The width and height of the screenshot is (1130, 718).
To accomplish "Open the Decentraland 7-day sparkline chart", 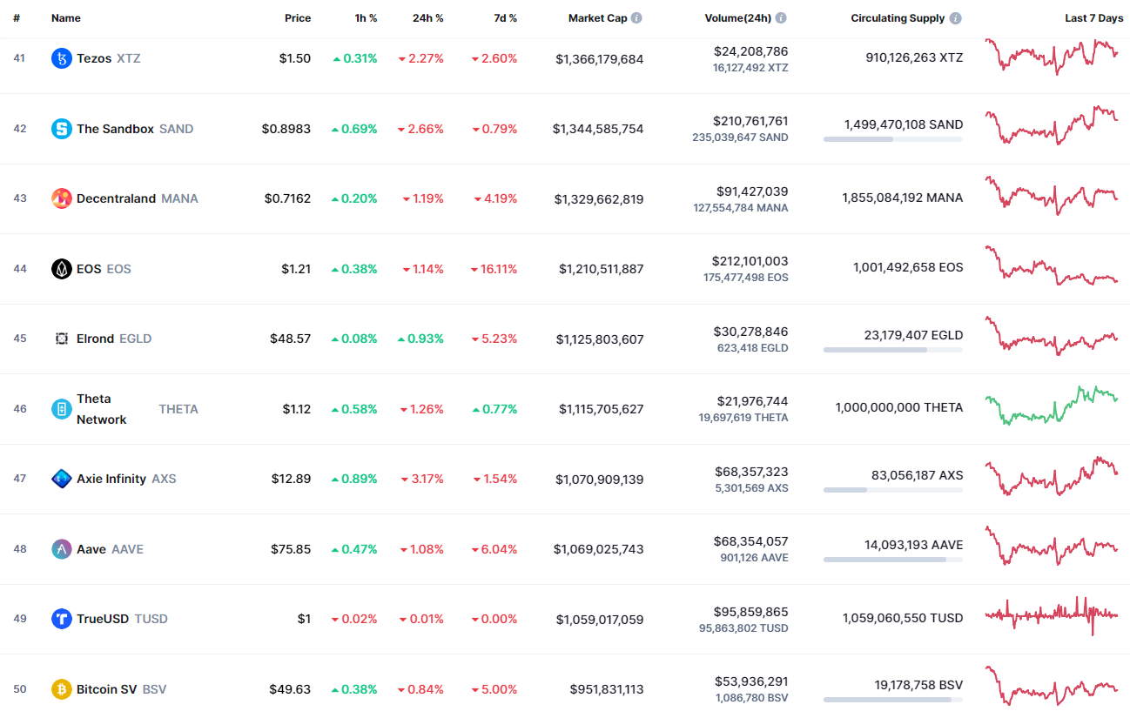I will (1052, 196).
